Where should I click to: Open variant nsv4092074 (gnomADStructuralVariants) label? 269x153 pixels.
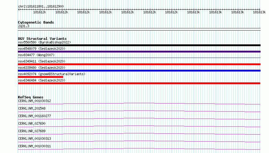click(52, 74)
